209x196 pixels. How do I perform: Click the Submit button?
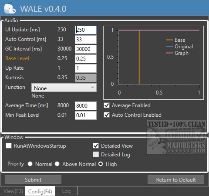(33, 179)
